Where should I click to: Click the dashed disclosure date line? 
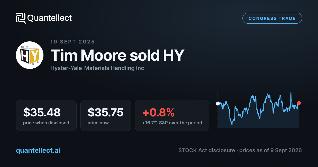[218, 109]
